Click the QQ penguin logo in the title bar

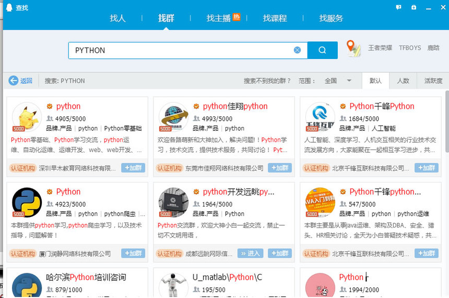point(9,7)
